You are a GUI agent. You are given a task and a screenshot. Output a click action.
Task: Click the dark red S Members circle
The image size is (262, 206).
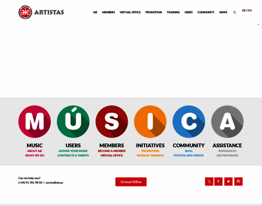point(112,122)
